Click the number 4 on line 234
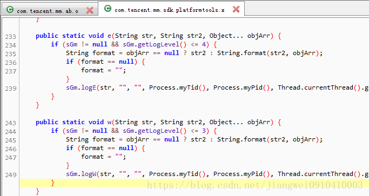369x196 pixels. tap(204, 44)
